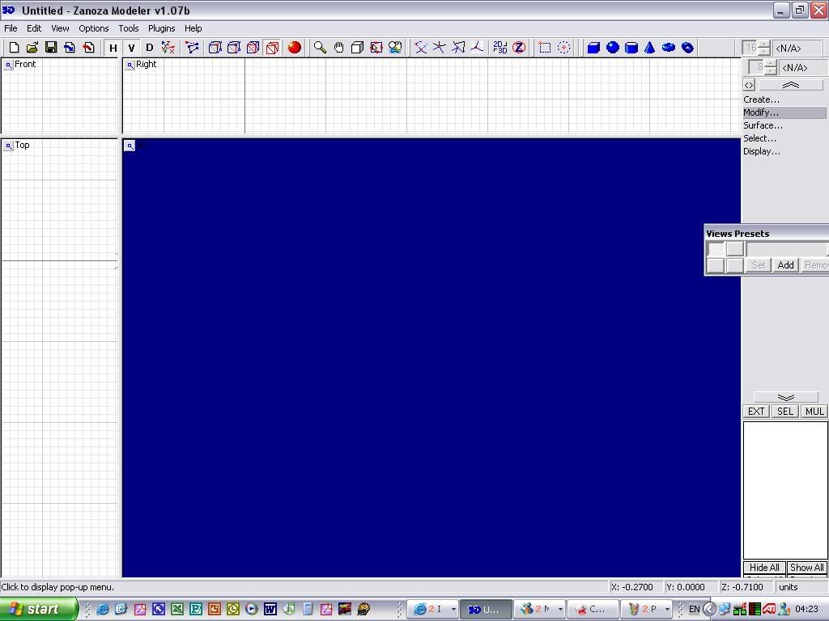Toggle the MUL button

click(x=814, y=412)
